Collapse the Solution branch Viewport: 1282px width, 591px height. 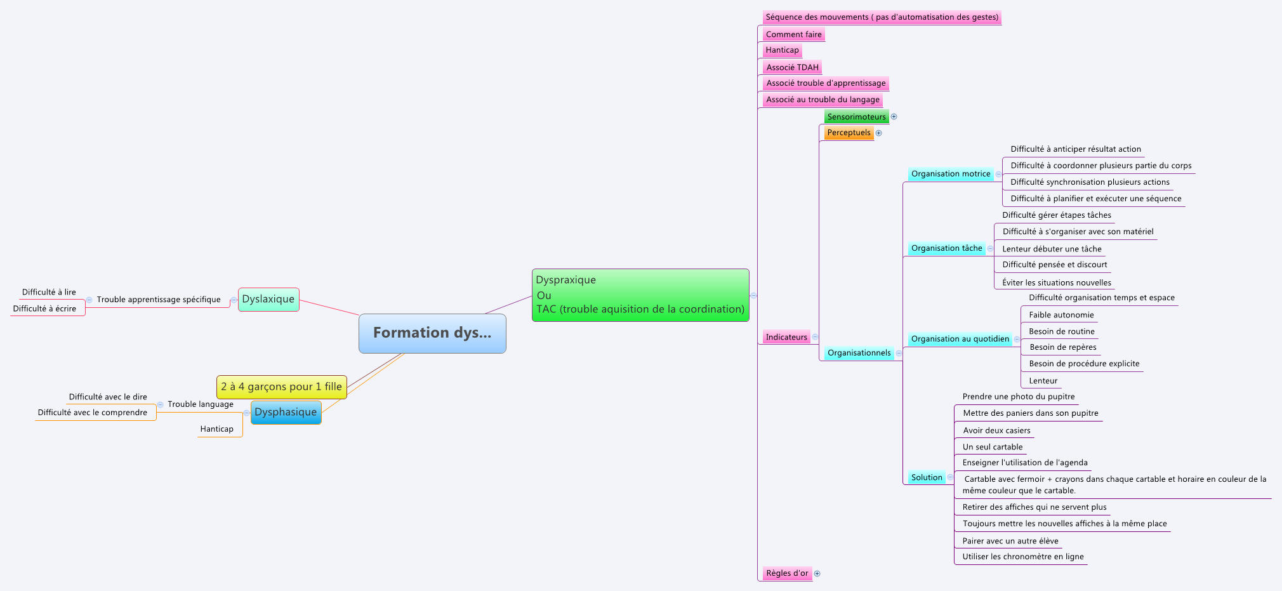coord(949,477)
